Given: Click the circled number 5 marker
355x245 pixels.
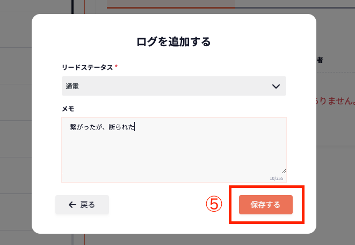Looking at the screenshot, I should 214,204.
